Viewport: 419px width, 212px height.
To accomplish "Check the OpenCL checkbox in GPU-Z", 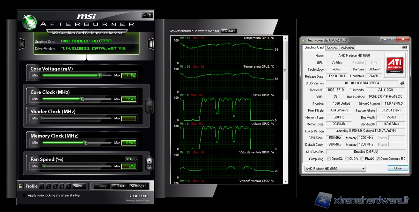I will pos(329,159).
